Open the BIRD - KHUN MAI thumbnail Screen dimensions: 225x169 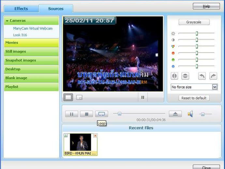tap(80, 145)
